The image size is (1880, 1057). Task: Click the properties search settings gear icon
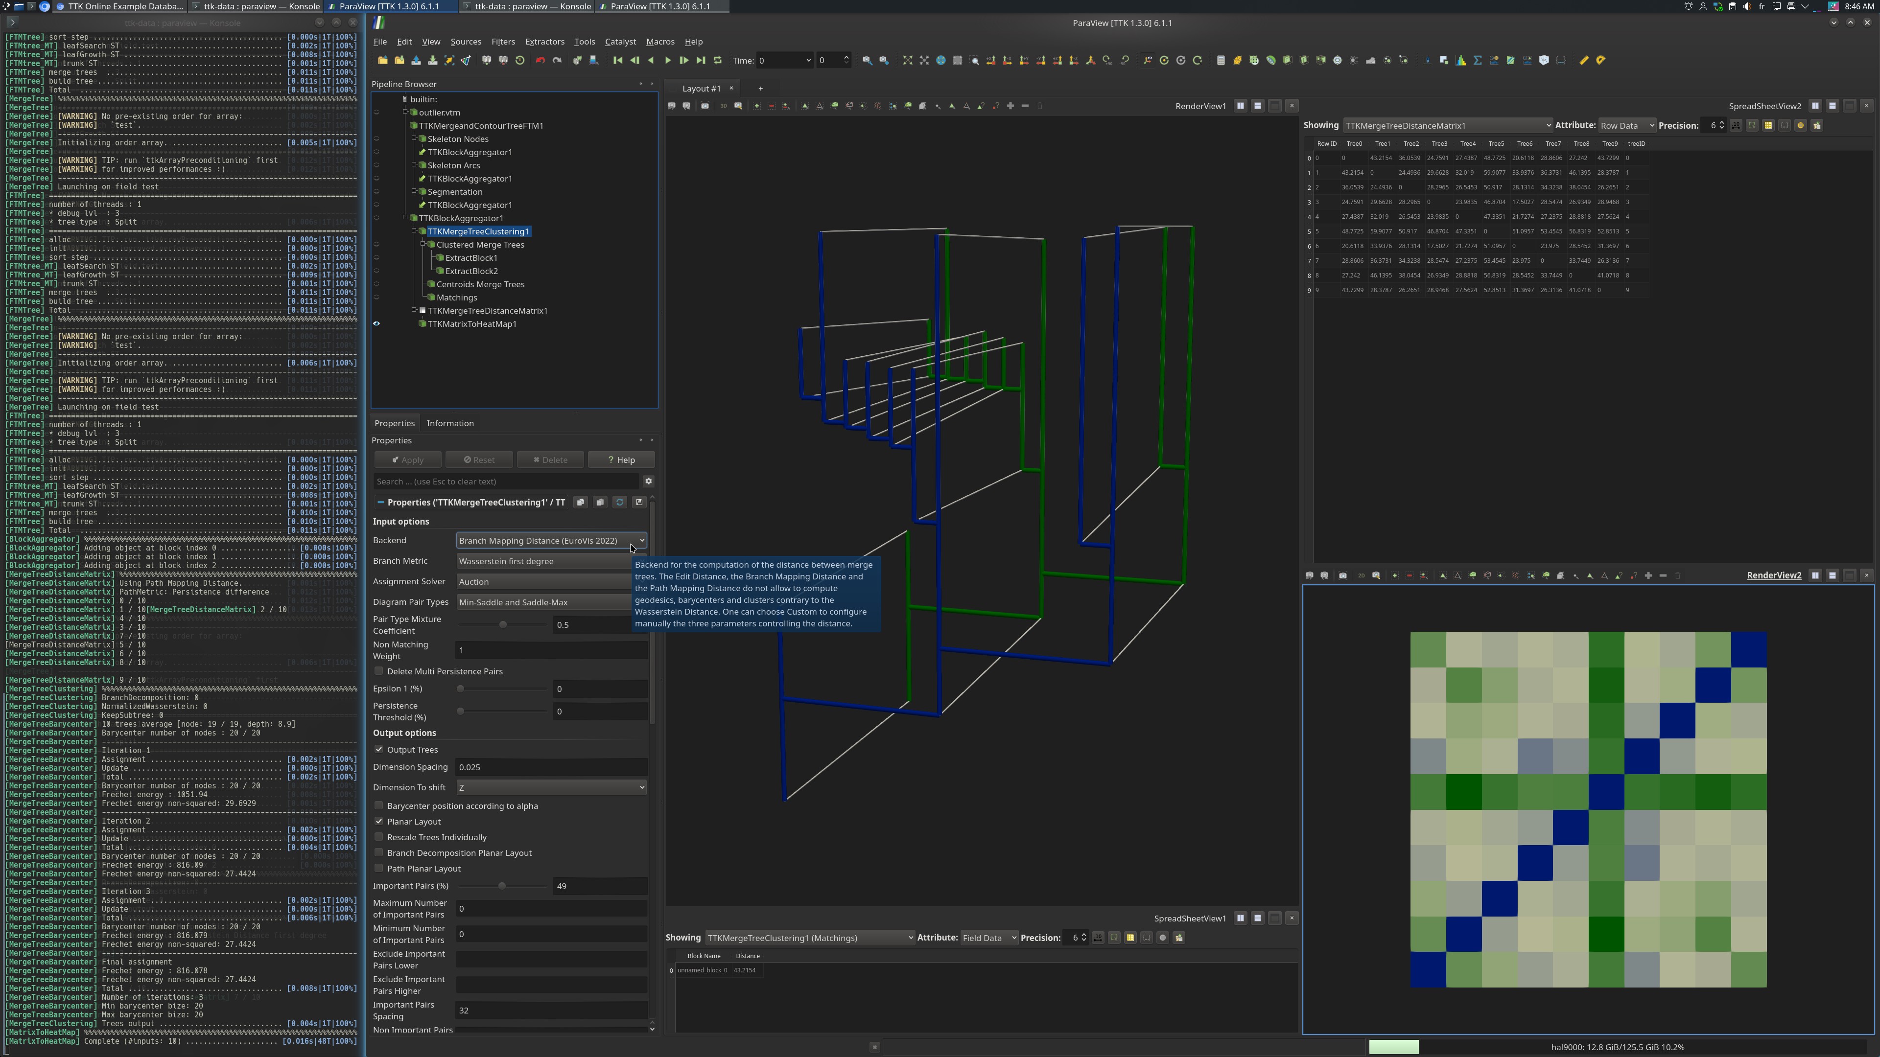(648, 482)
